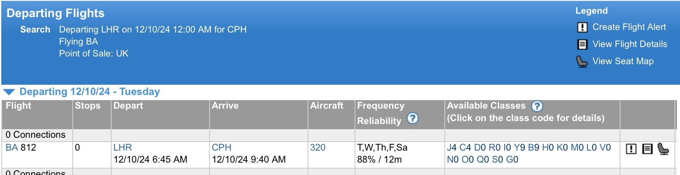
Task: Click View Seat Map legend icon
Action: (582, 62)
